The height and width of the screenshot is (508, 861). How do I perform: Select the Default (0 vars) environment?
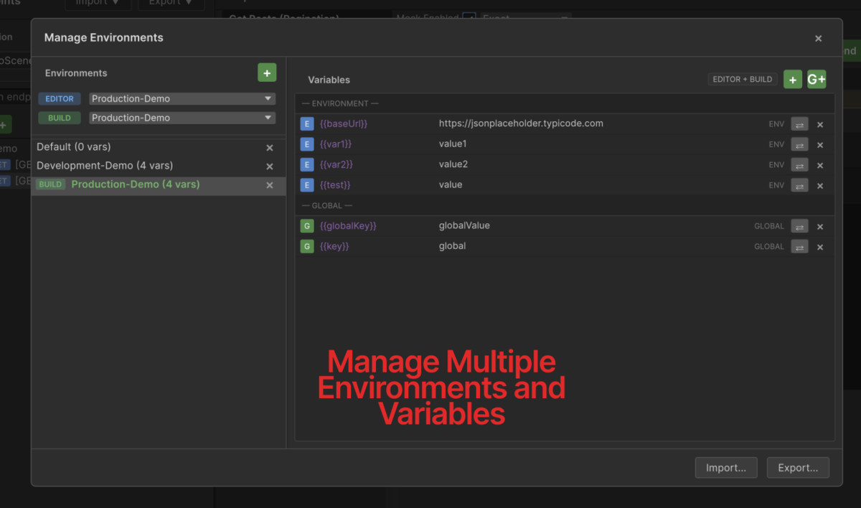(159, 147)
